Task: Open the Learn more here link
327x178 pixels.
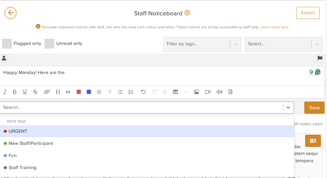Action: click(274, 27)
